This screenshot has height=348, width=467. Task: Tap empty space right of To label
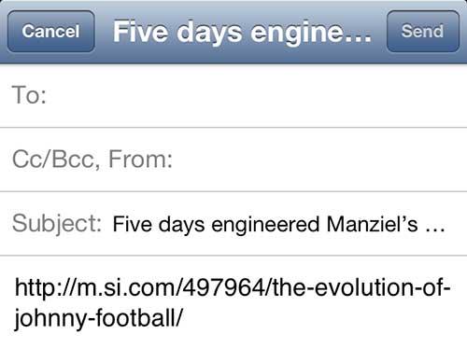point(255,95)
